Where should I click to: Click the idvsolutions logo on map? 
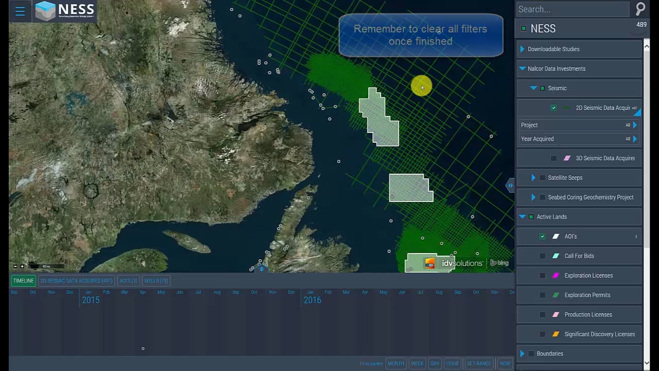(x=454, y=263)
